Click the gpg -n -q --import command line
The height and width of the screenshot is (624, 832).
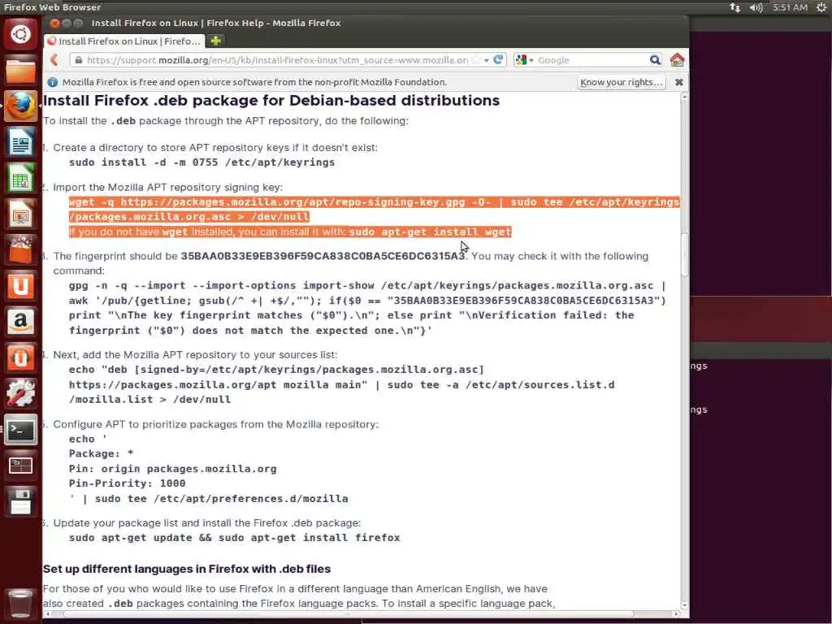pos(367,285)
